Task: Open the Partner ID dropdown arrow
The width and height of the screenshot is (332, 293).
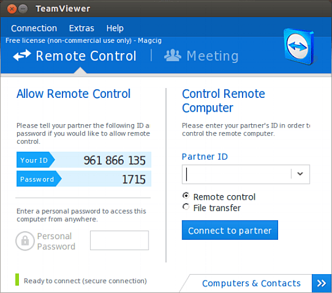Action: [300, 174]
